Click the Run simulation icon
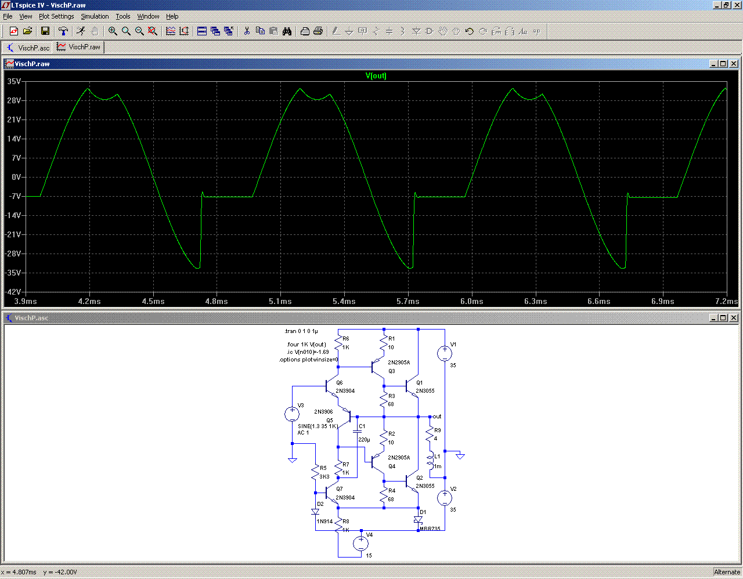The height and width of the screenshot is (579, 743). [x=81, y=31]
